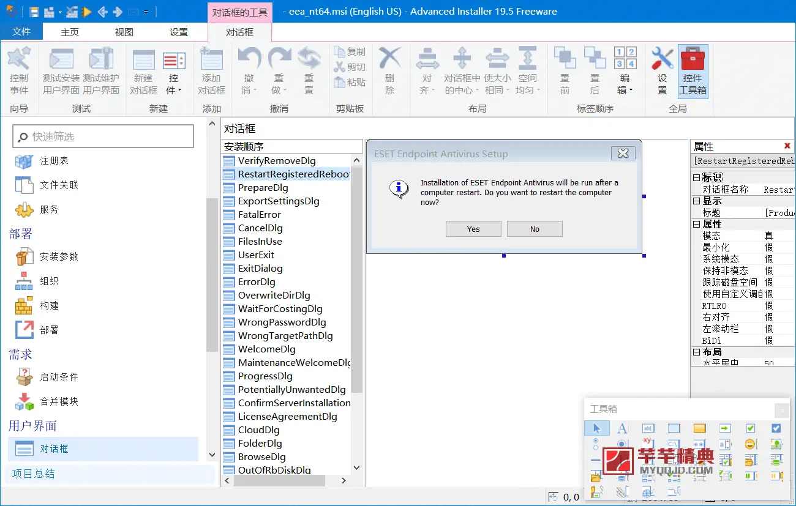Screen dimensions: 796x506
Task: Click the Yes button in the ESET dialog preview
Action: (x=473, y=228)
